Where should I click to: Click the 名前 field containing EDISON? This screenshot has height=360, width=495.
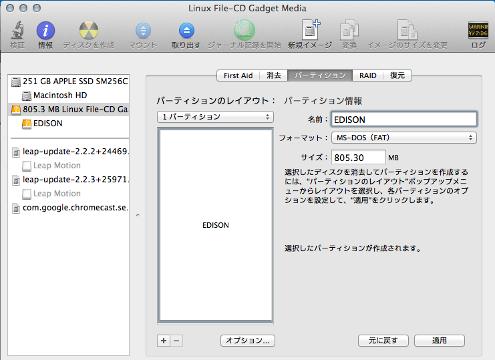(x=403, y=120)
